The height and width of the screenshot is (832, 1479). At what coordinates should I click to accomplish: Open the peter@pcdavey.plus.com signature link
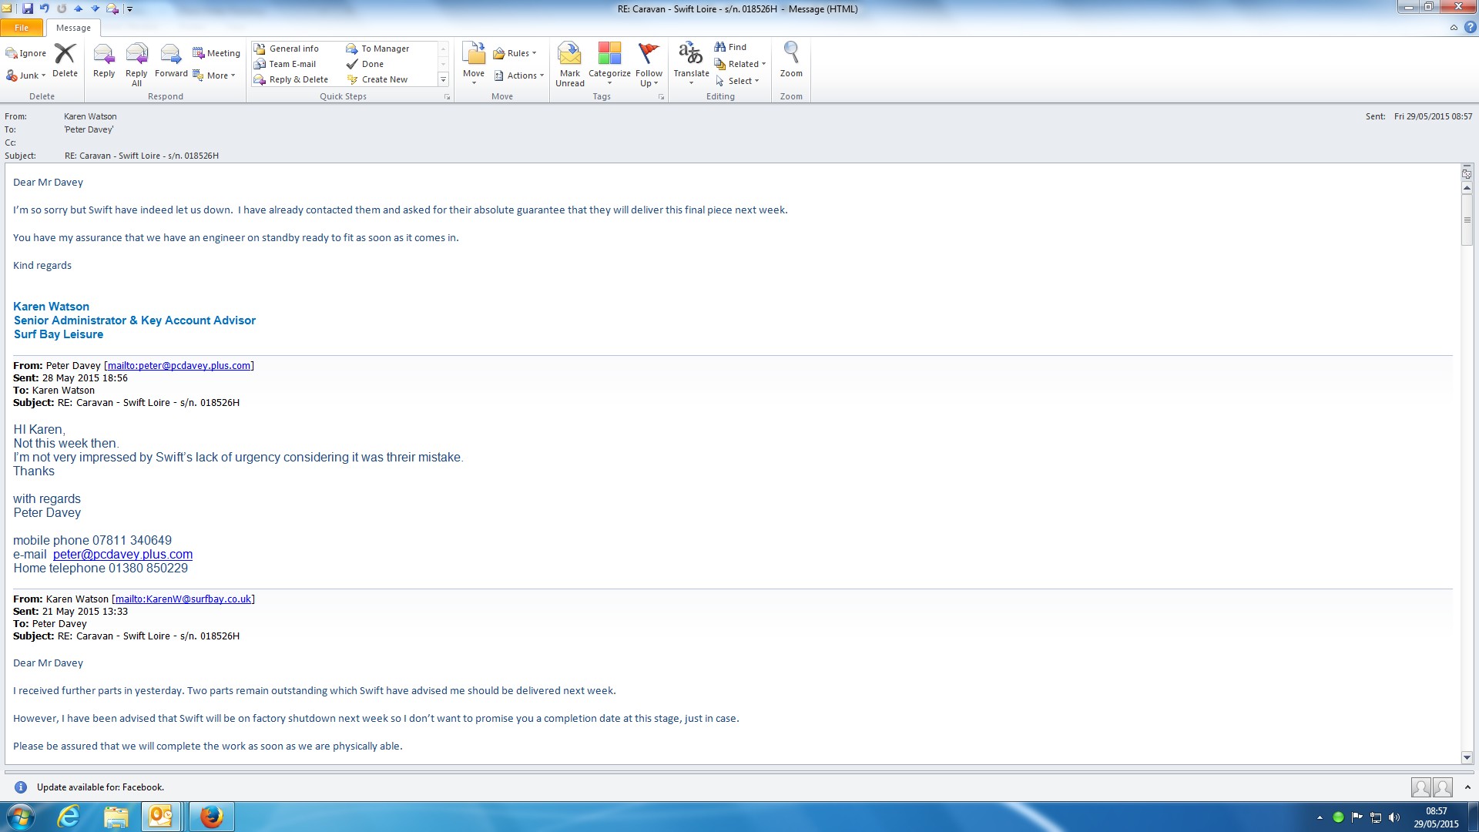point(122,554)
